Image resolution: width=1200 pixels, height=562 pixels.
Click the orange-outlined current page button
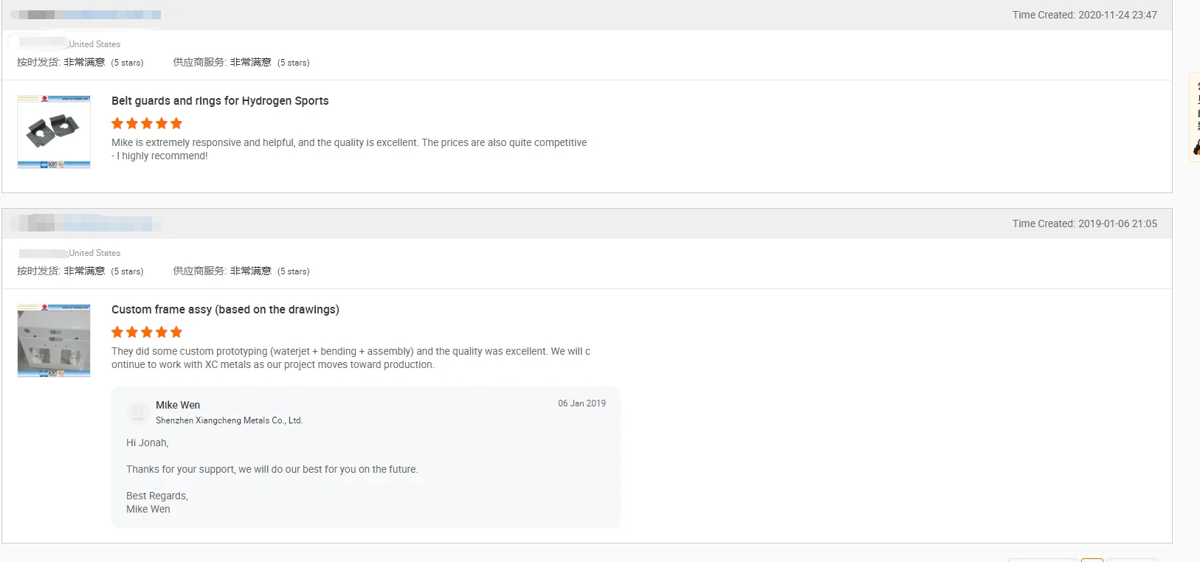[x=1092, y=560]
